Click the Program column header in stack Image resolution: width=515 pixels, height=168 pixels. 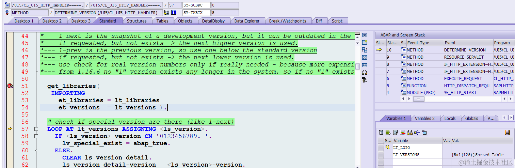[x=504, y=43]
